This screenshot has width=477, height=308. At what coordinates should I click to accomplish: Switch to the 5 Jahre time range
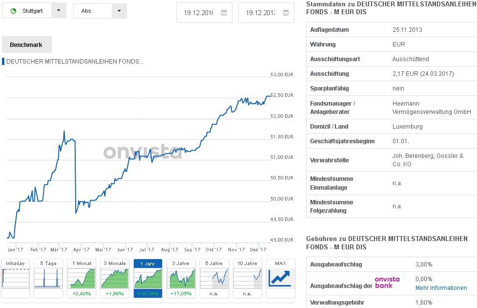(214, 263)
